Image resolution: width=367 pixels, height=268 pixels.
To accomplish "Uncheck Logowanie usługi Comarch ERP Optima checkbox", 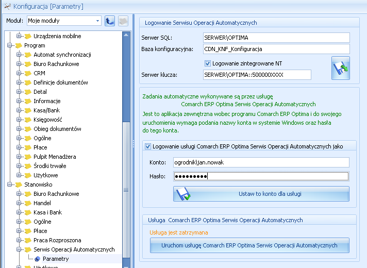I will [148, 146].
